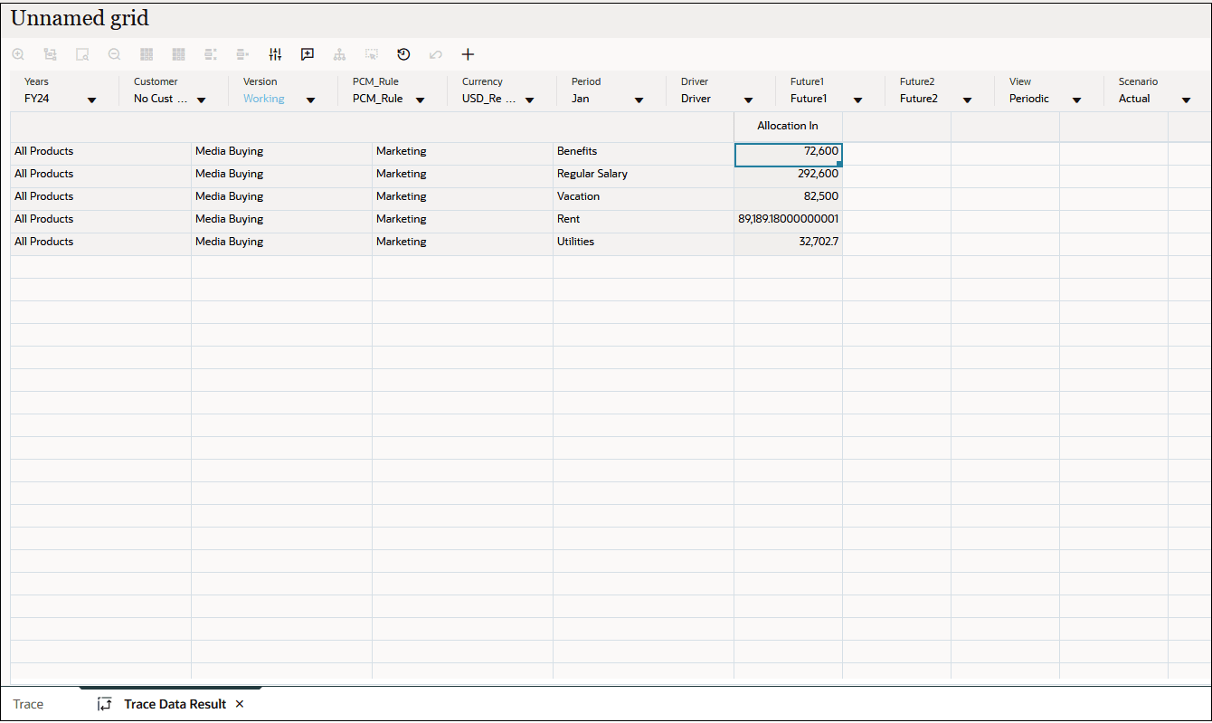Click the plus icon to add a grid
Image resolution: width=1212 pixels, height=723 pixels.
tap(468, 54)
